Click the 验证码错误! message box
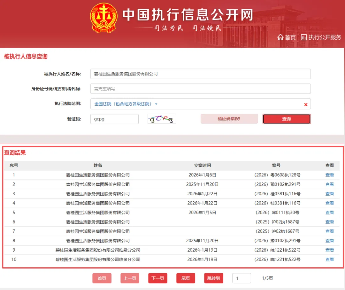 229,119
